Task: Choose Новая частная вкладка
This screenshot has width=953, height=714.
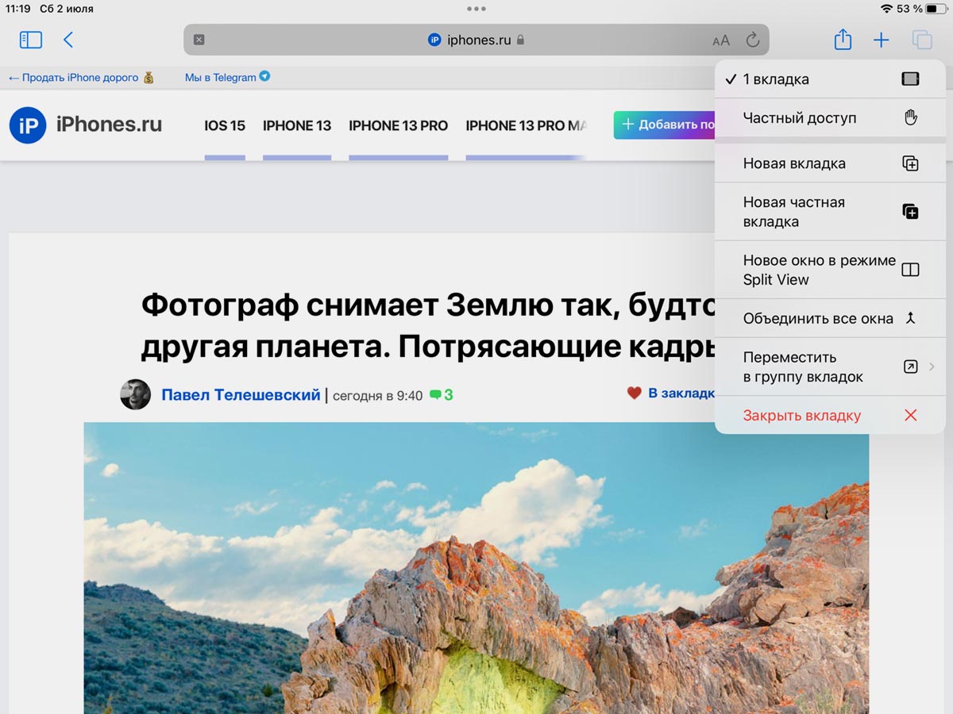Action: [830, 212]
